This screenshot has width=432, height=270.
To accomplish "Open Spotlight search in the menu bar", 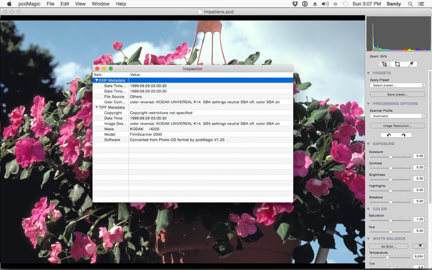I will 410,4.
